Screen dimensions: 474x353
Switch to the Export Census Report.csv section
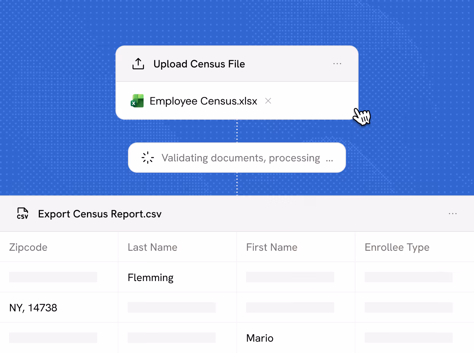pos(100,214)
